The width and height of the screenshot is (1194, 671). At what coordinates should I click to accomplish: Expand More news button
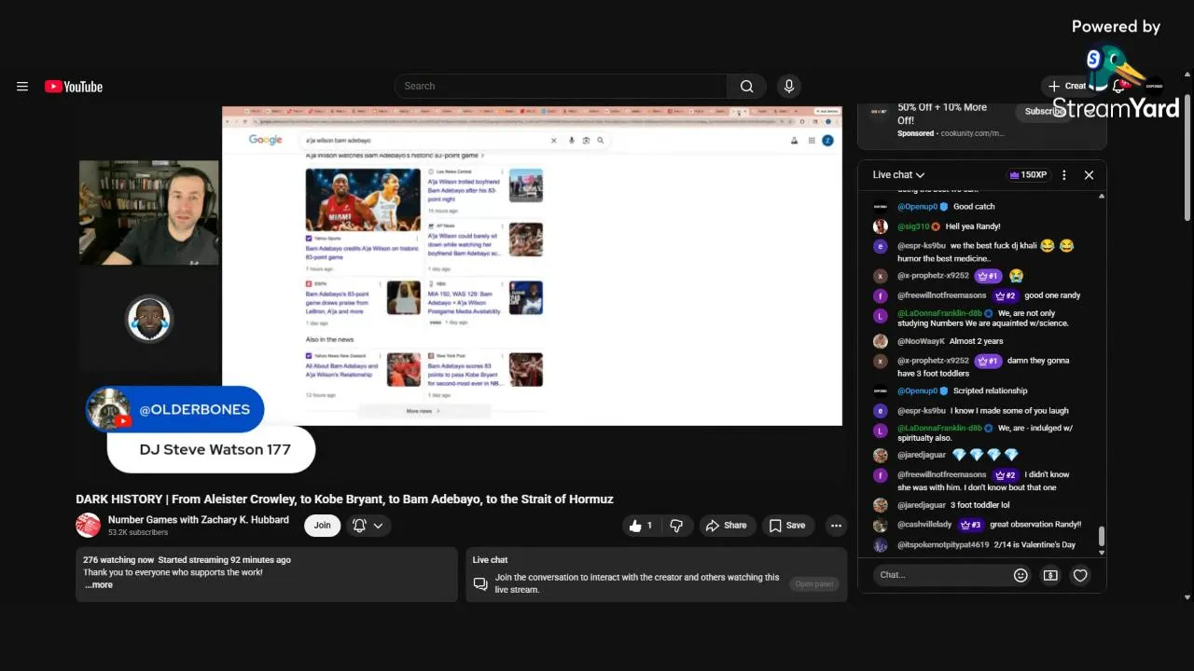point(423,411)
